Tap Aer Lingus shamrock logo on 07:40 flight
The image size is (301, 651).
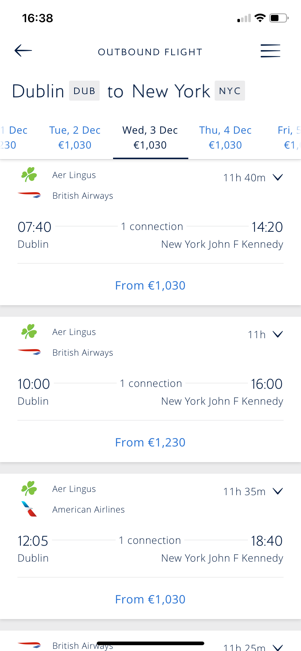29,174
